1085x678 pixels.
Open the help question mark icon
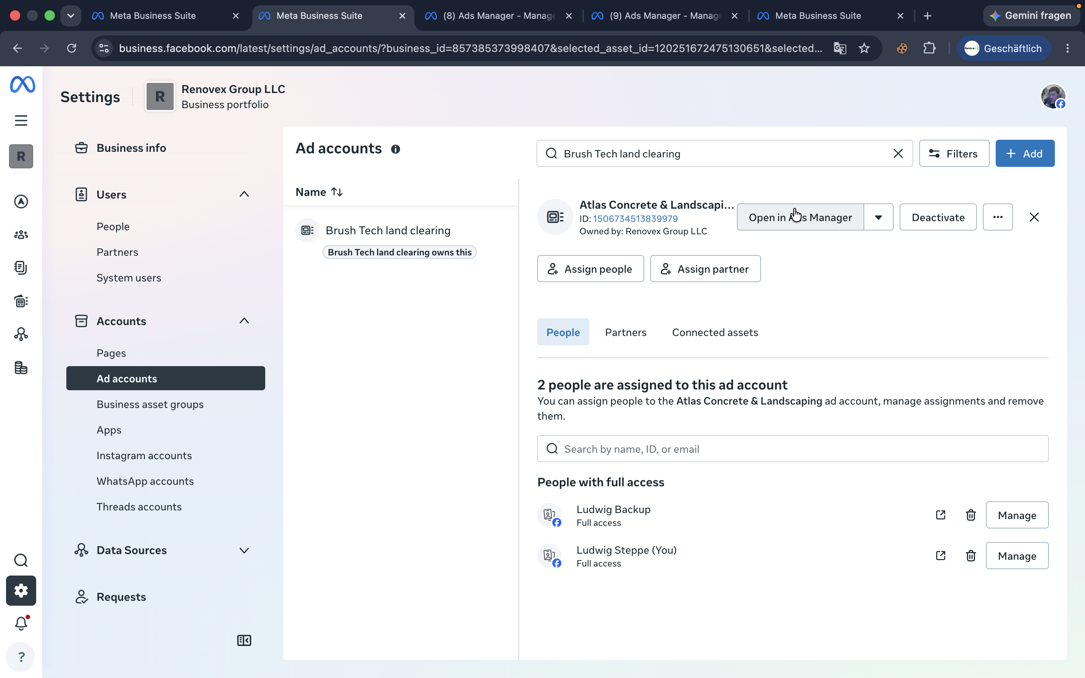(x=21, y=657)
